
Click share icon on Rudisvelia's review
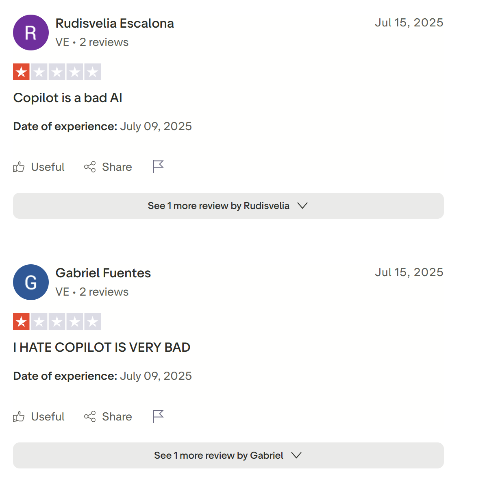90,167
